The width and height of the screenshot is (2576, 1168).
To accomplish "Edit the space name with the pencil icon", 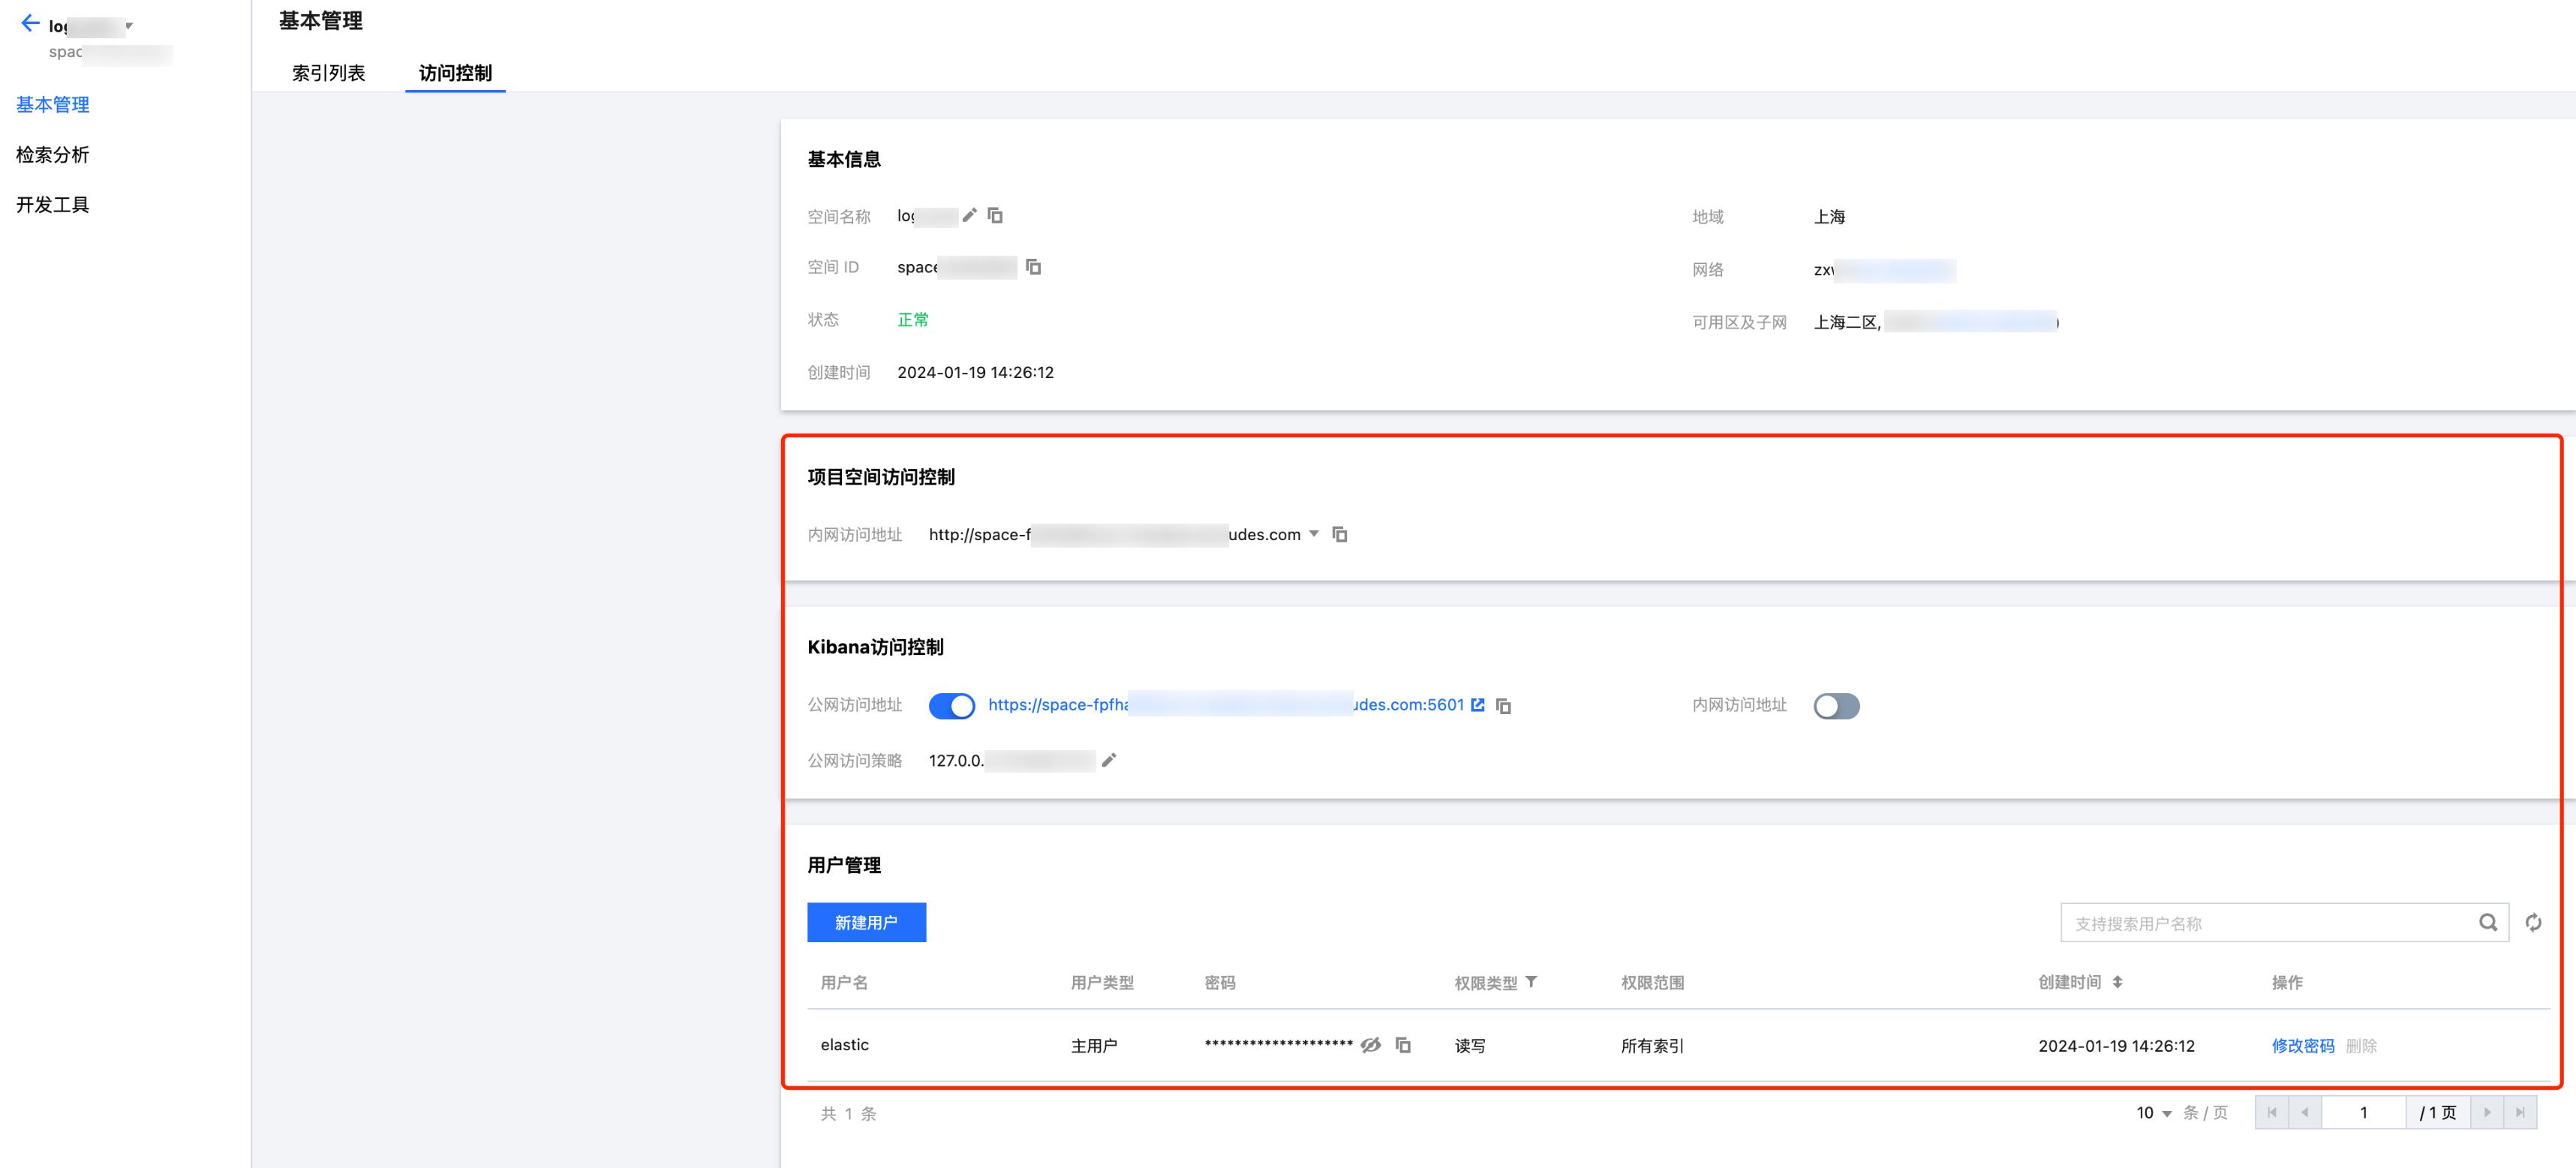I will tap(969, 215).
